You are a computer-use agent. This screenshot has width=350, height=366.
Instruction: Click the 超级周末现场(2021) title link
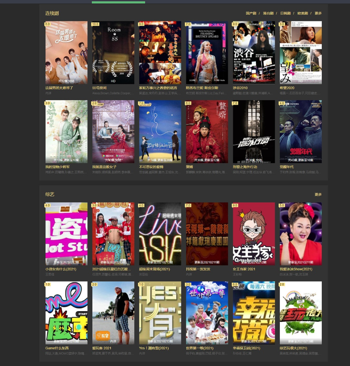coord(156,269)
